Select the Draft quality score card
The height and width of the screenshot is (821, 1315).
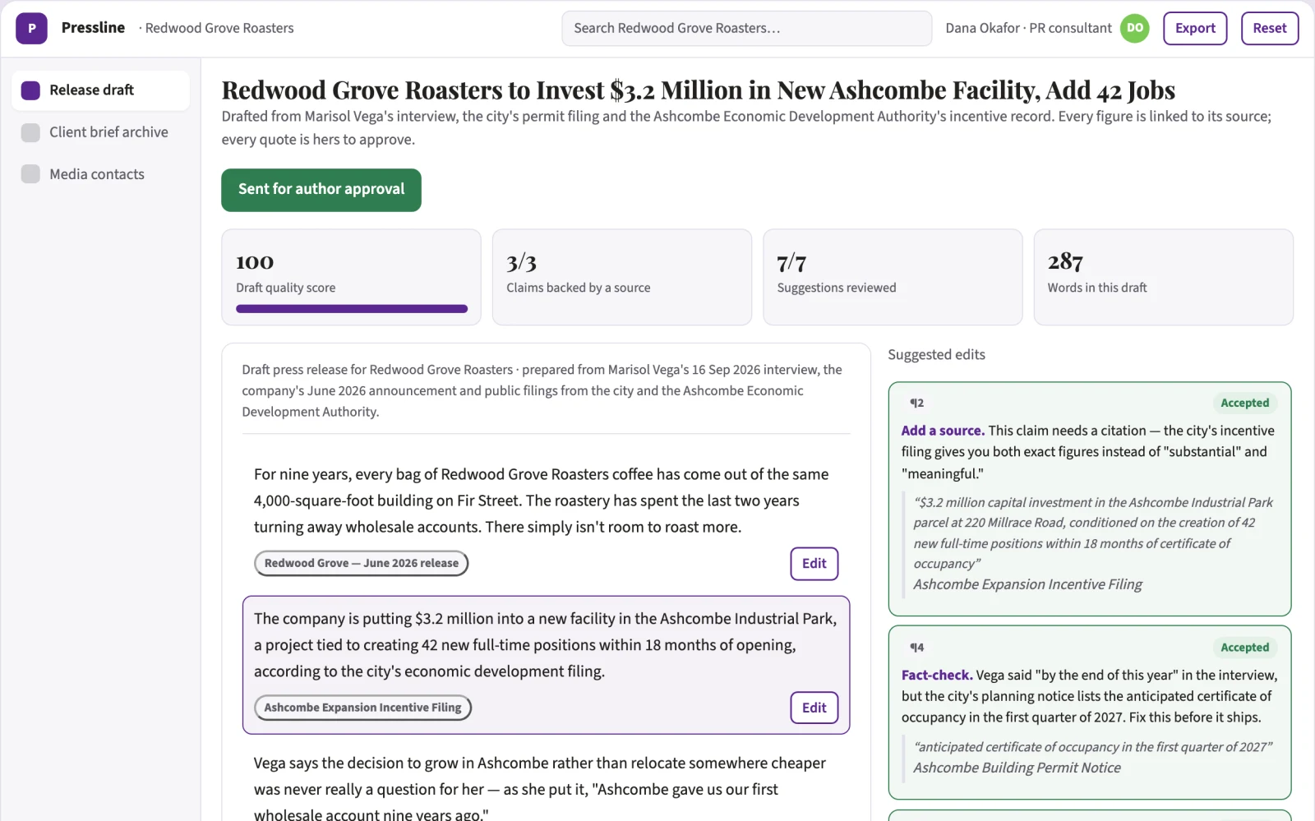351,277
